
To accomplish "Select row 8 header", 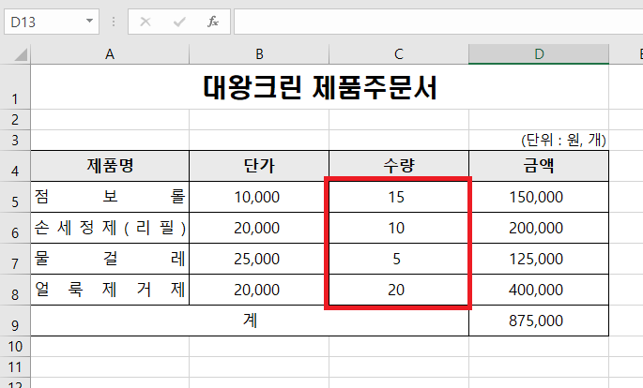I will [x=15, y=290].
